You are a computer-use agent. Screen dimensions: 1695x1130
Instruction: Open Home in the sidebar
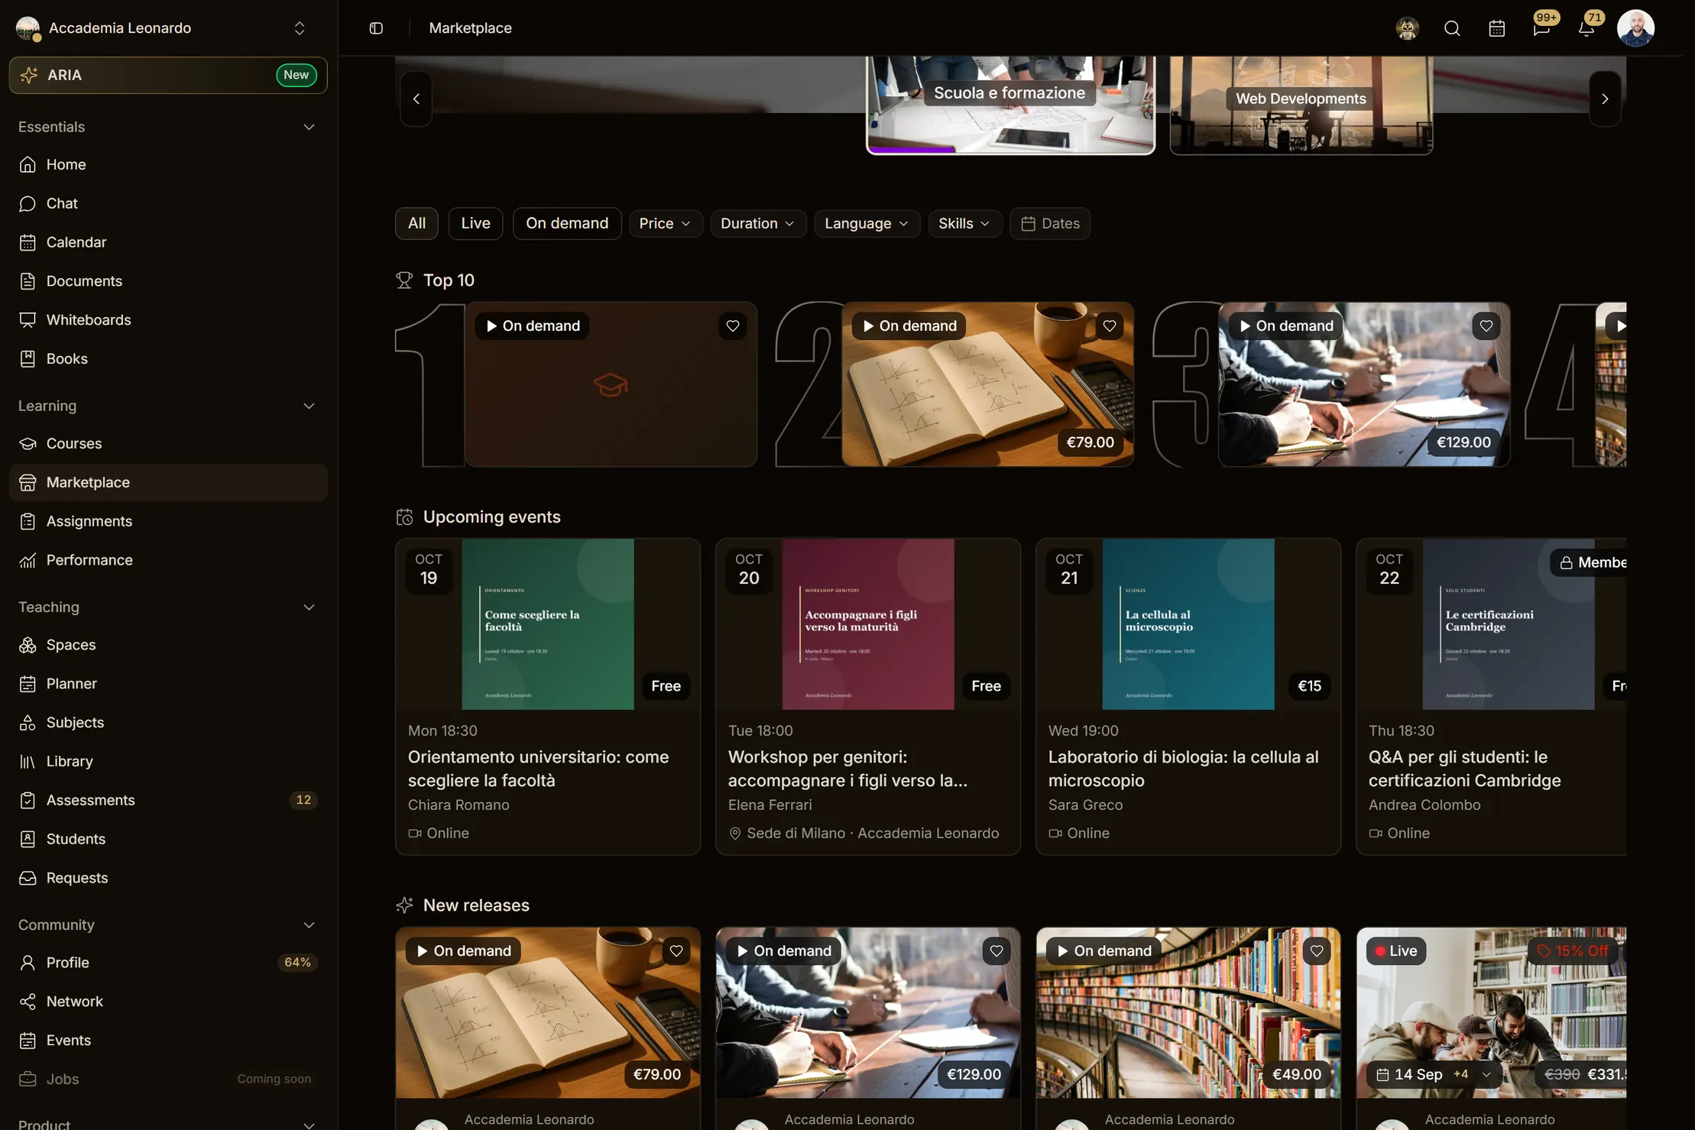(x=168, y=164)
